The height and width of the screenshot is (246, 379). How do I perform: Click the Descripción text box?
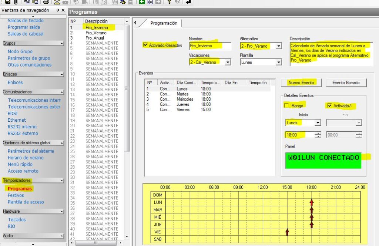click(331, 54)
